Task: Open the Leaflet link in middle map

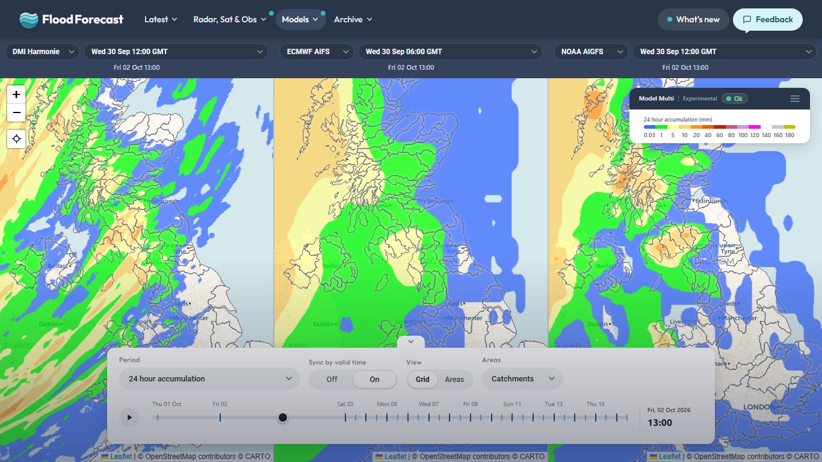Action: click(x=395, y=457)
